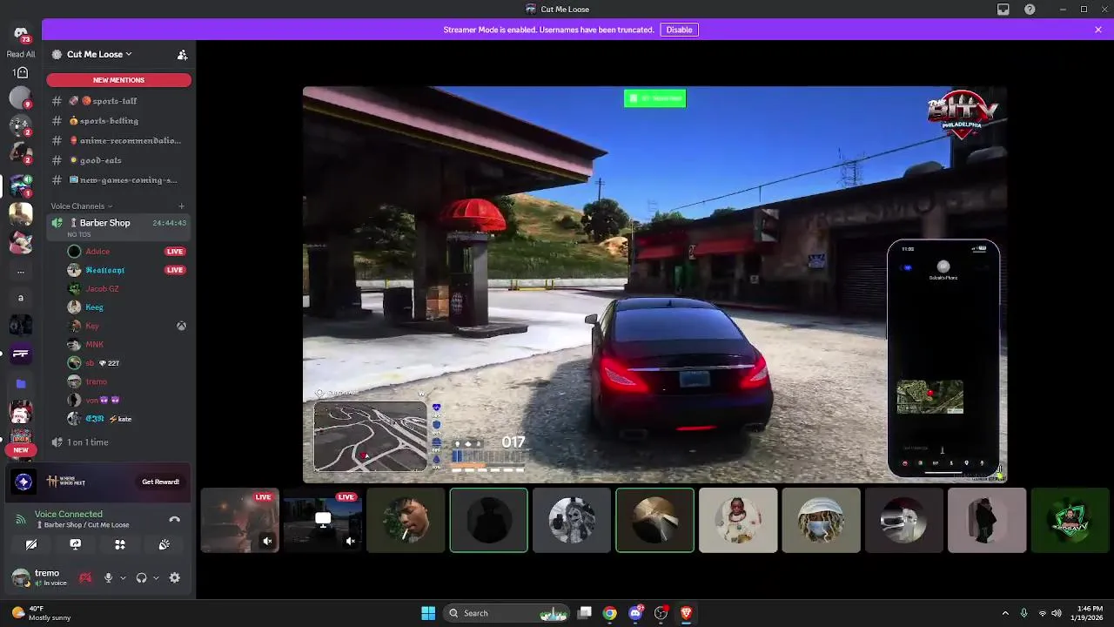The height and width of the screenshot is (627, 1114).
Task: Open LIVE badge next to Advice
Action: point(175,252)
